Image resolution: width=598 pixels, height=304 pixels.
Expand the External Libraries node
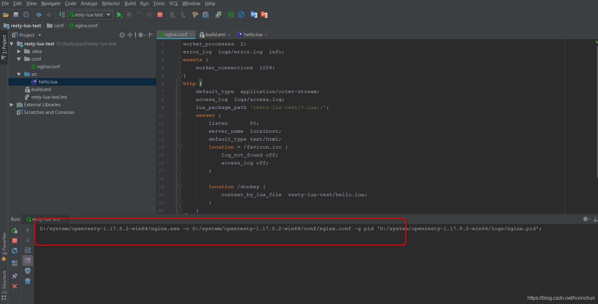[12, 105]
